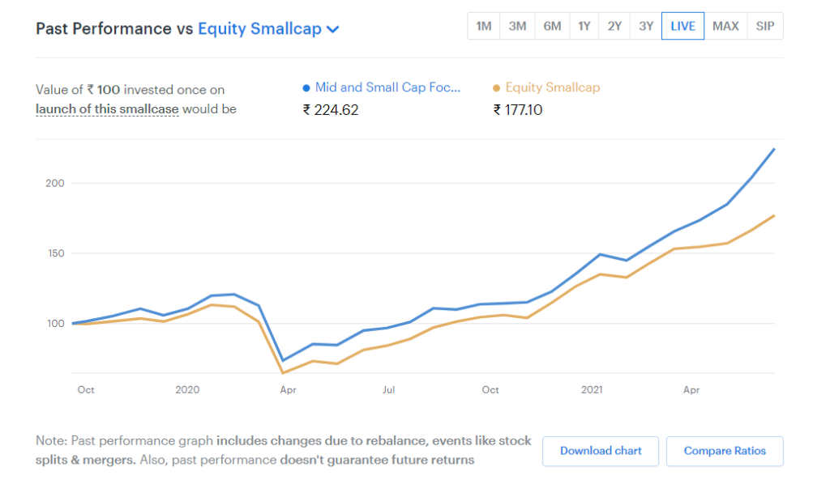The width and height of the screenshot is (830, 484).
Task: Select the 1M time range
Action: click(484, 26)
